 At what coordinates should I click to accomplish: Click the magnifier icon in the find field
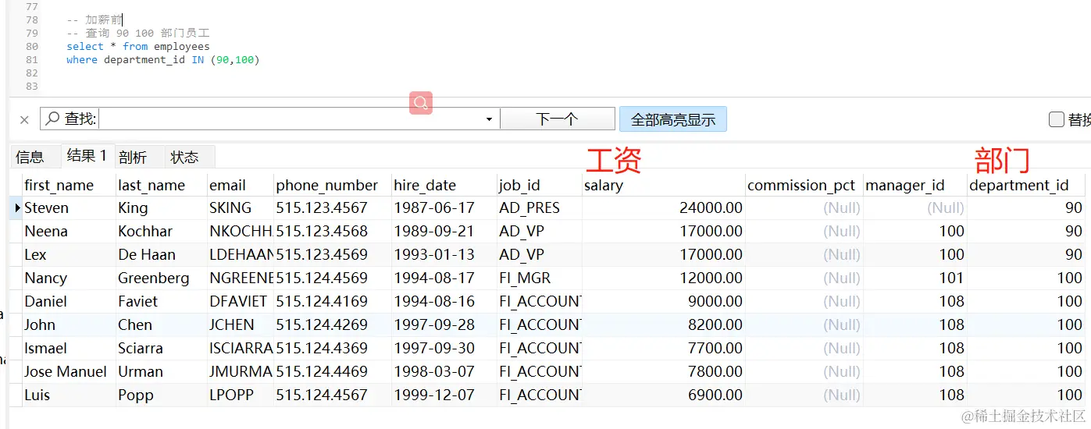52,119
